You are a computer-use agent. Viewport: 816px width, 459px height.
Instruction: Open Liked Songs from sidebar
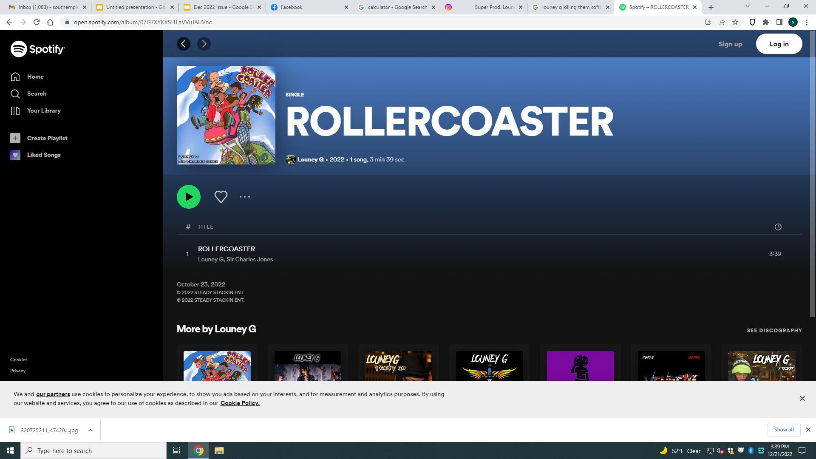coord(43,155)
